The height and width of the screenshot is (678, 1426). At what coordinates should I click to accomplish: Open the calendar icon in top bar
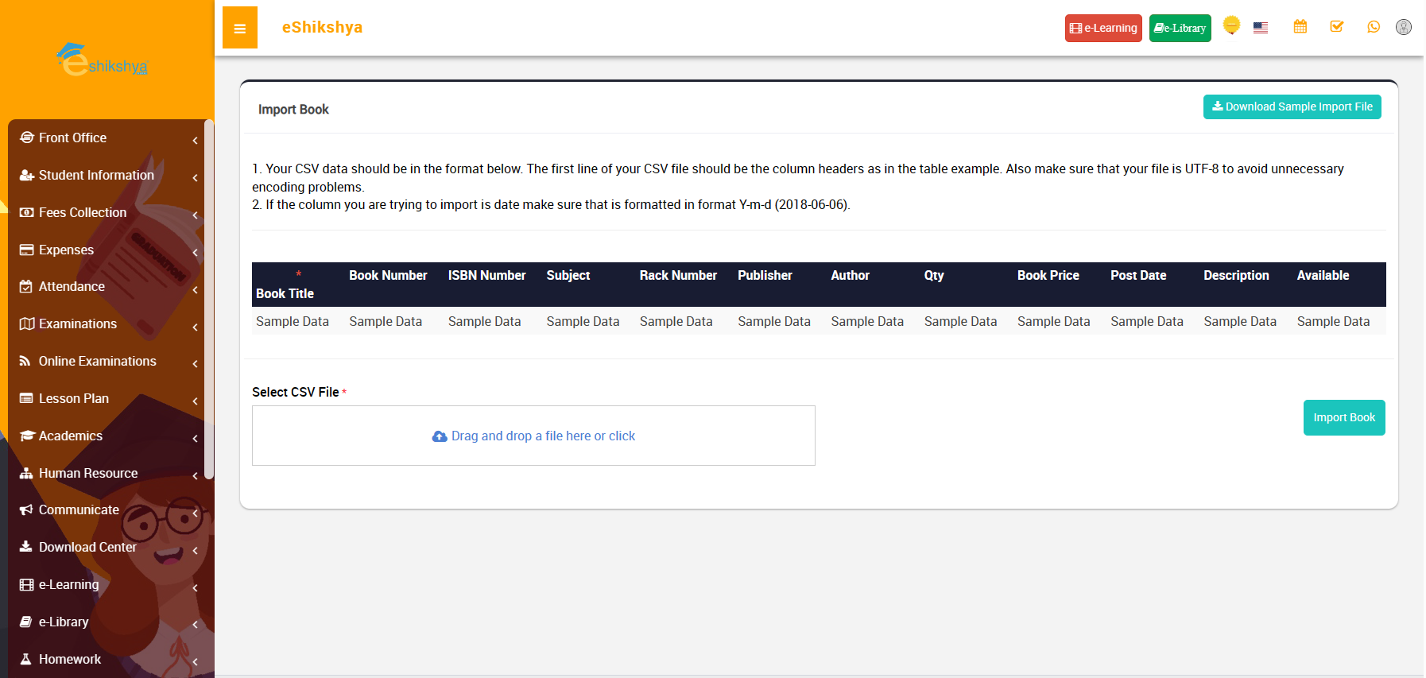pyautogui.click(x=1300, y=27)
